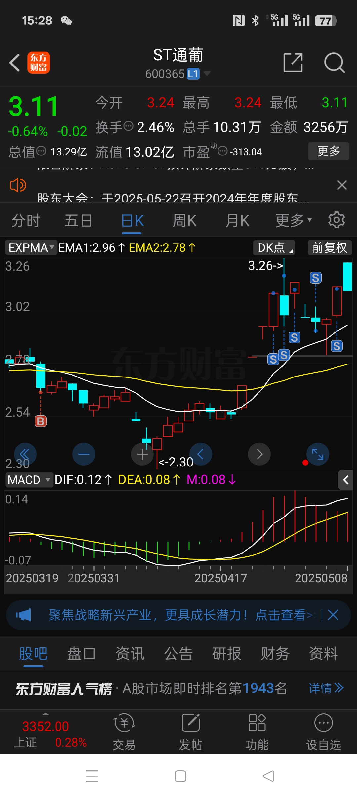This screenshot has width=357, height=798.
Task: Open the 资讯 tab
Action: (130, 654)
